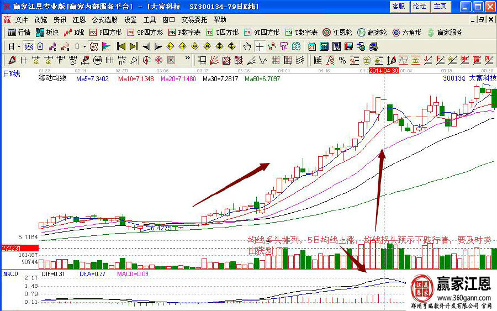
Task: Select the crosshair cursor tool
Action: point(260,46)
